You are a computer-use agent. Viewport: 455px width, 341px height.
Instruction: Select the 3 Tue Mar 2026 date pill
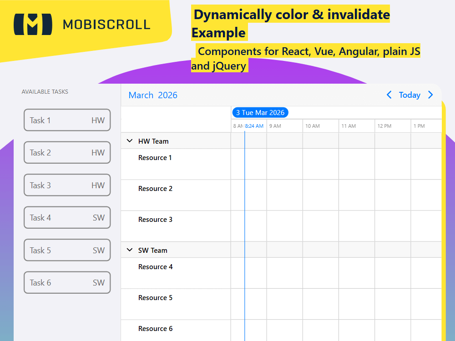pos(260,112)
